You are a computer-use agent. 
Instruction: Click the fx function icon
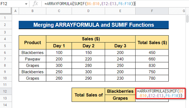pos(35,4)
